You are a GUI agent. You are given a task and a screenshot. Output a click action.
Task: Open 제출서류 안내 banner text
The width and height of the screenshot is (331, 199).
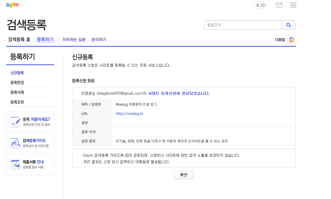pos(33,162)
